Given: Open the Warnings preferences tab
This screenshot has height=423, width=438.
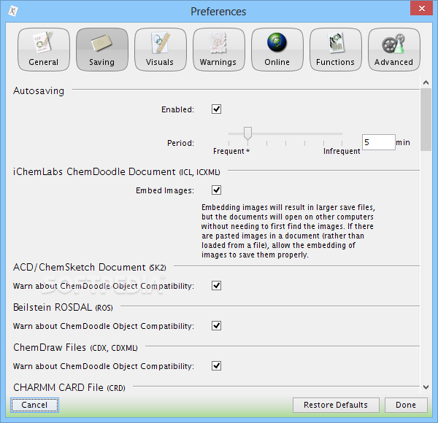Looking at the screenshot, I should pyautogui.click(x=219, y=50).
